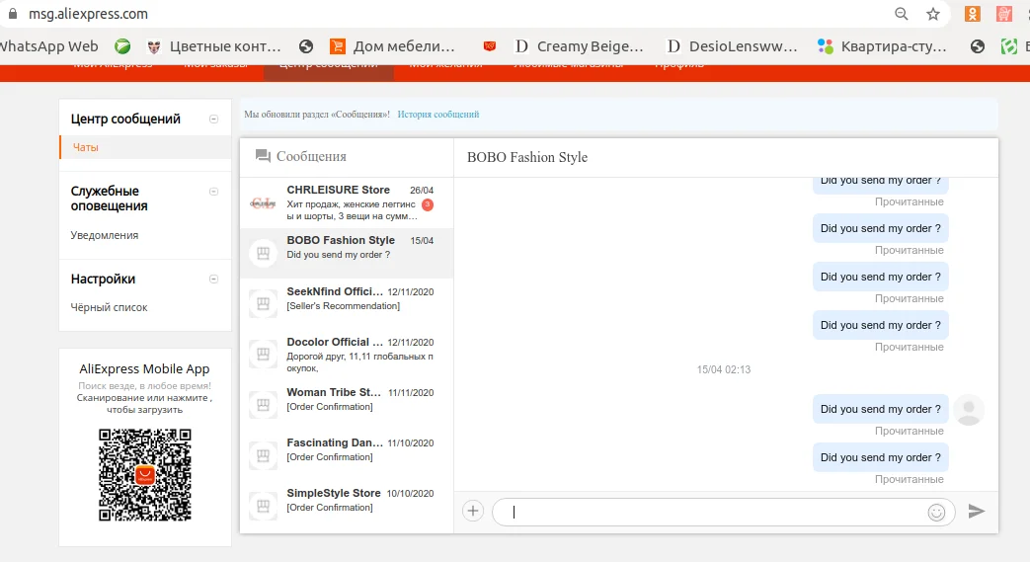Image resolution: width=1030 pixels, height=562 pixels.
Task: Click the globe bookmark after Квартира-сту…
Action: point(978,46)
